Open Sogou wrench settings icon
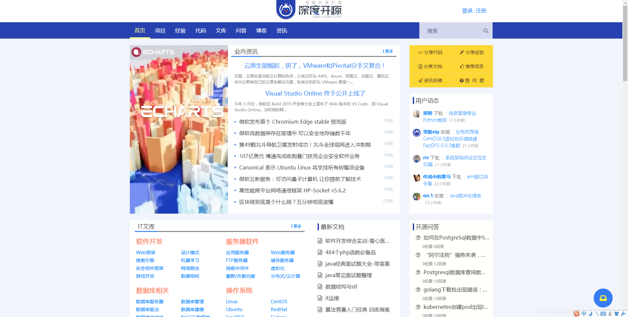628x317 pixels. click(623, 314)
